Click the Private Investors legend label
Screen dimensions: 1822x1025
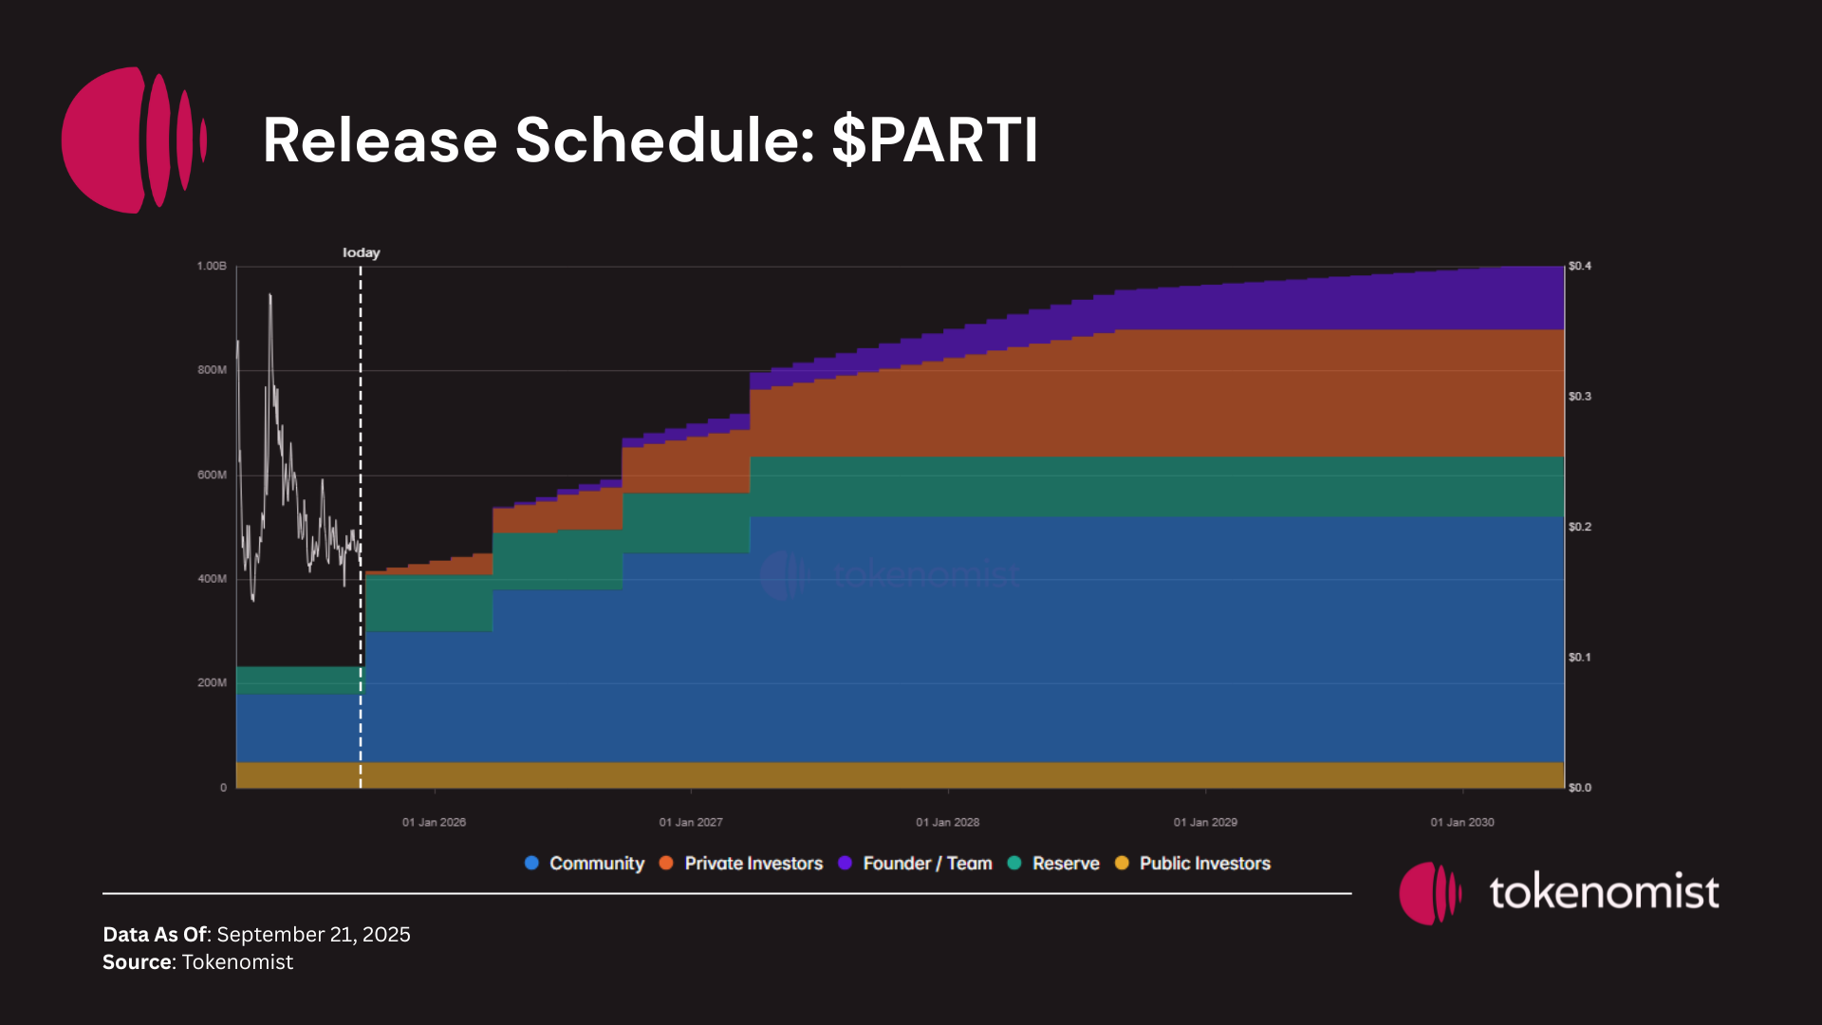(753, 864)
